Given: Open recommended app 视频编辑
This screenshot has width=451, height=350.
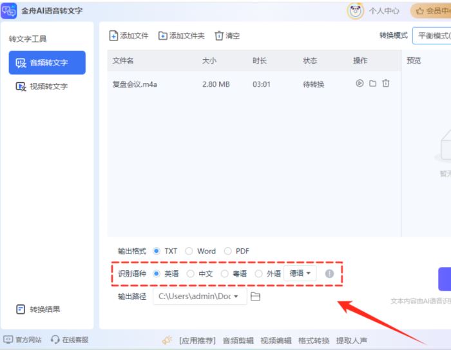Looking at the screenshot, I should click(x=276, y=340).
